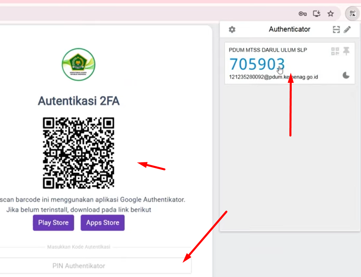Open the Authenticator settings gear

(x=232, y=29)
